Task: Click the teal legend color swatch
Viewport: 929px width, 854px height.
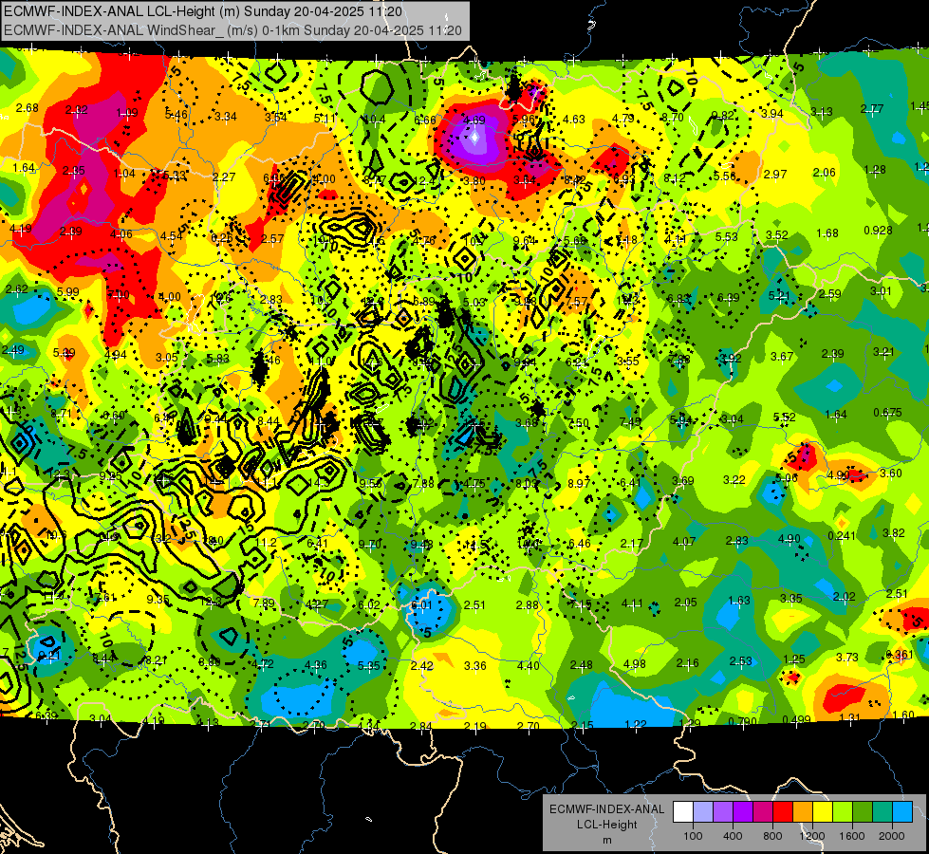Action: point(883,812)
